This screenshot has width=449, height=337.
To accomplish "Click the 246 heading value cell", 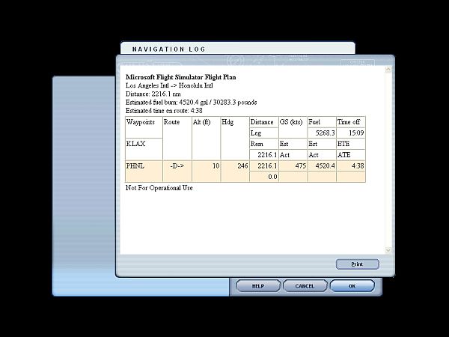I will 234,166.
